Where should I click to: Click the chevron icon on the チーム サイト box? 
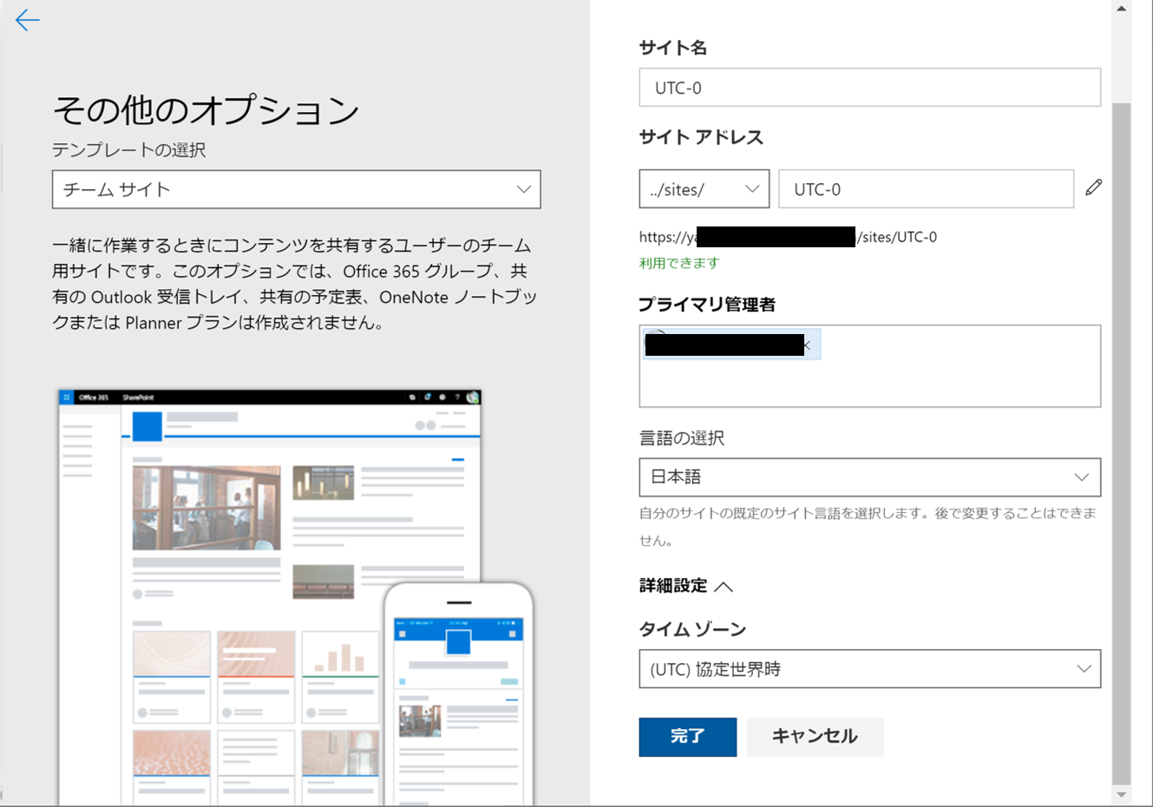[x=522, y=189]
